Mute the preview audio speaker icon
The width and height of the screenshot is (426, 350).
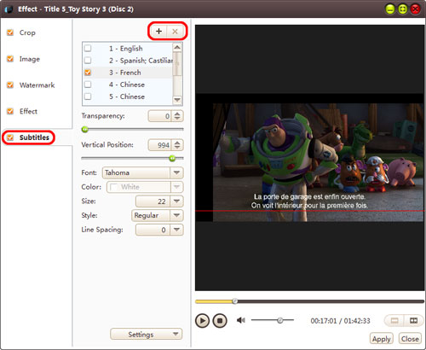[x=241, y=320]
